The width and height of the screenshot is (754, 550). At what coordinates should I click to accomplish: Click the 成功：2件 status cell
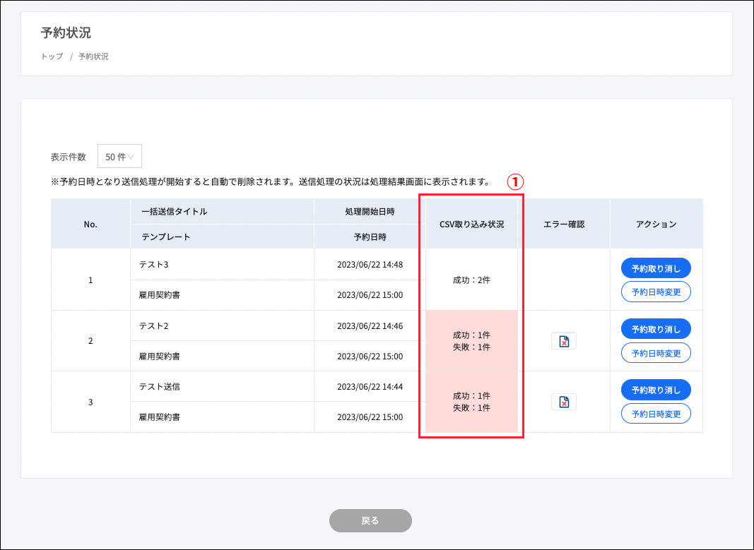[471, 280]
